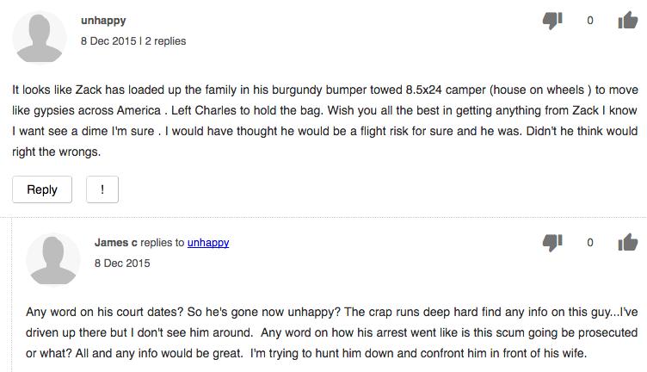Click the vote count on unhappy's comment
647x372 pixels.
(590, 20)
